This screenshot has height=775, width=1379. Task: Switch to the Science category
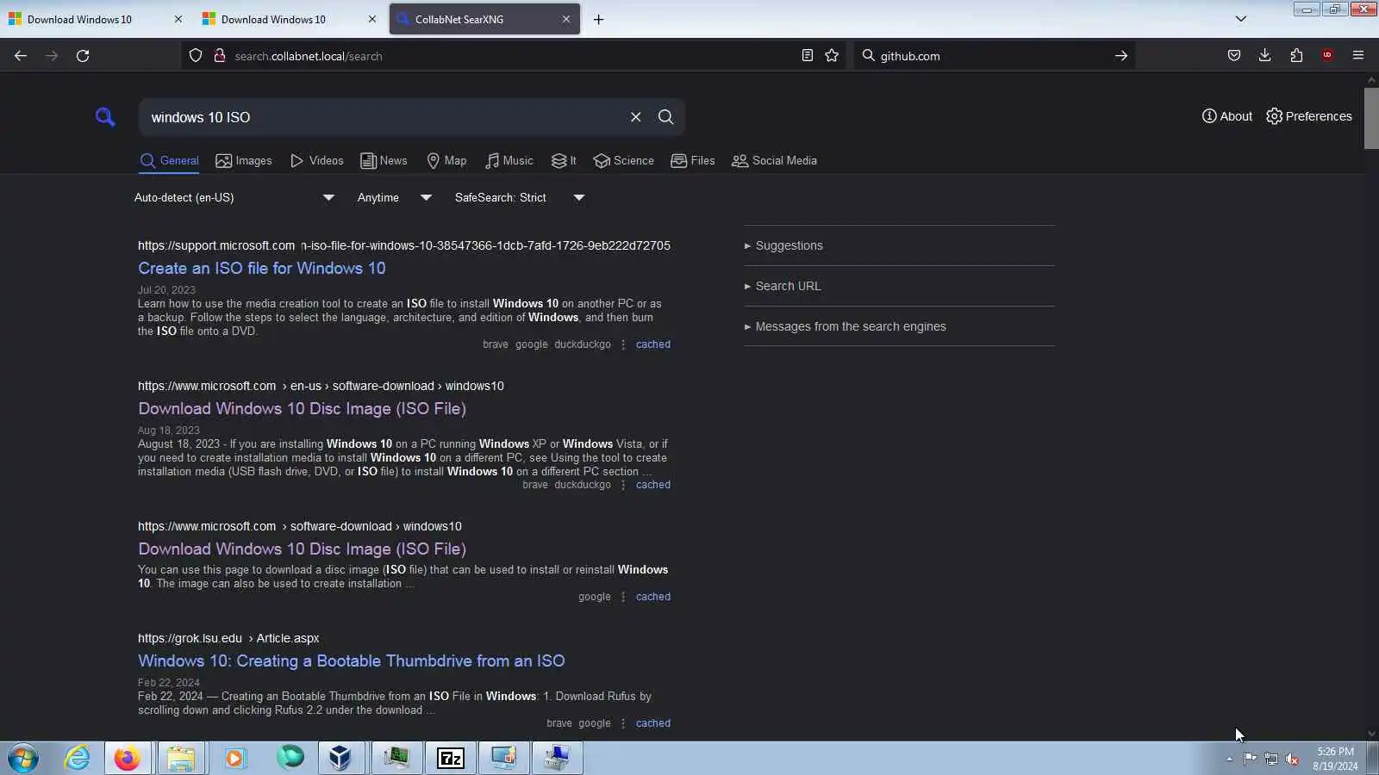(x=623, y=161)
